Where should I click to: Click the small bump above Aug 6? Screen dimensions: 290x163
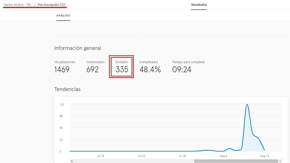(x=230, y=148)
